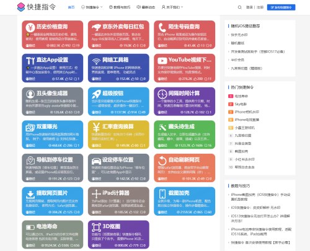
Task: Click the photos icon on 双重曝光 card
Action: 30,128
